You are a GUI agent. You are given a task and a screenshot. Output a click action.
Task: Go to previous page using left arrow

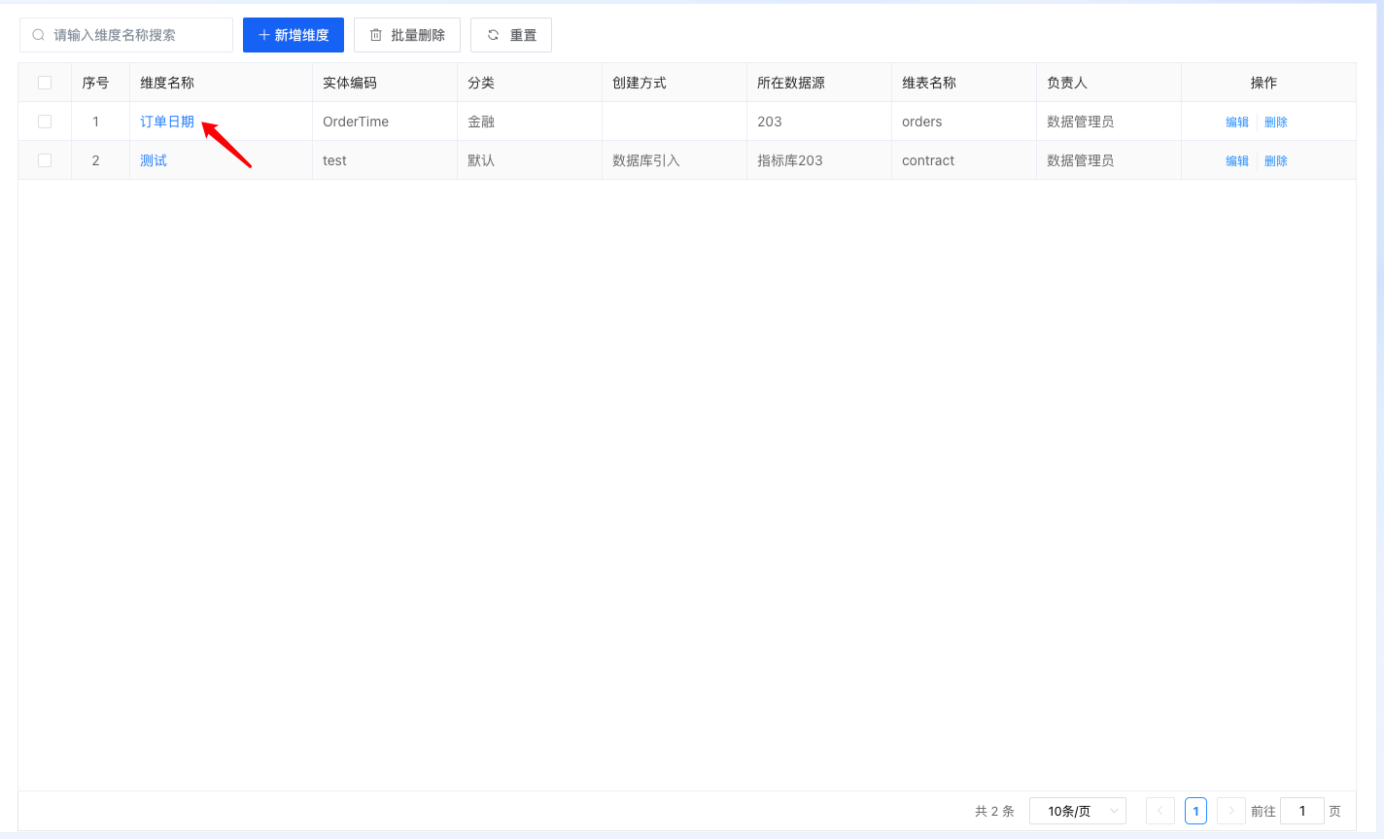1159,811
